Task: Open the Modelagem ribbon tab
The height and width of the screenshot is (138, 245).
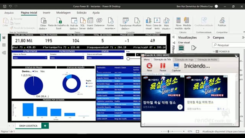Action: tap(64, 13)
